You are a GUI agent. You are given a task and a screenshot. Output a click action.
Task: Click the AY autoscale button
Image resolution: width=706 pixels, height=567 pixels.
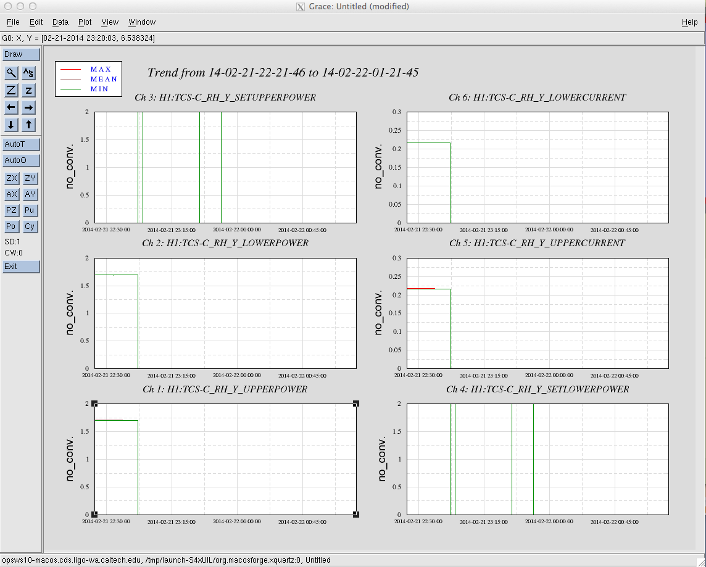(x=30, y=194)
